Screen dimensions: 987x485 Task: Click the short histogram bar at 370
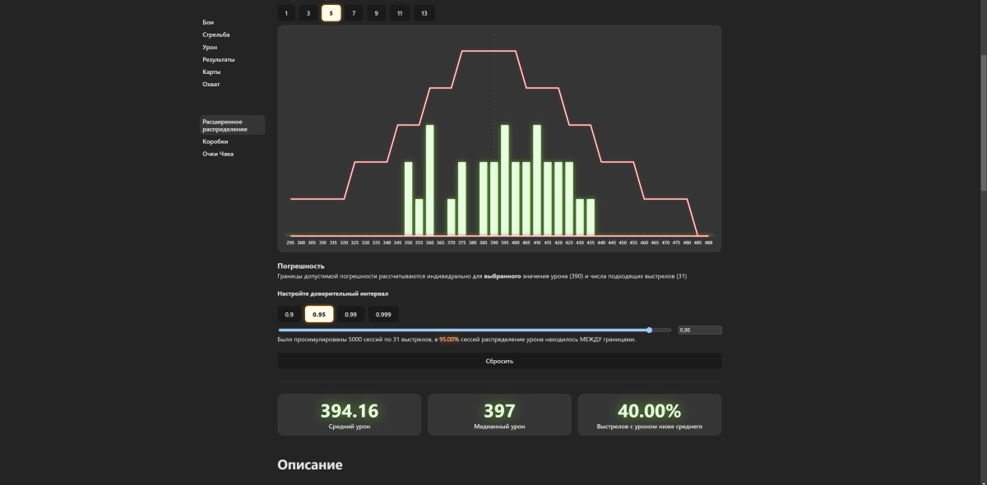(x=452, y=217)
